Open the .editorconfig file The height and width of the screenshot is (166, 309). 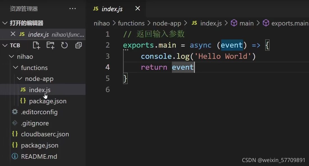click(x=43, y=112)
